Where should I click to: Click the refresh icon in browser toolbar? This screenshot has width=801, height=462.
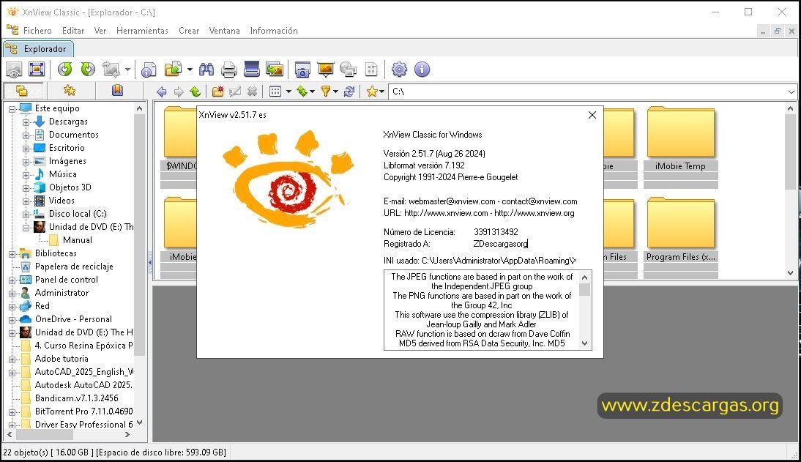click(x=349, y=92)
